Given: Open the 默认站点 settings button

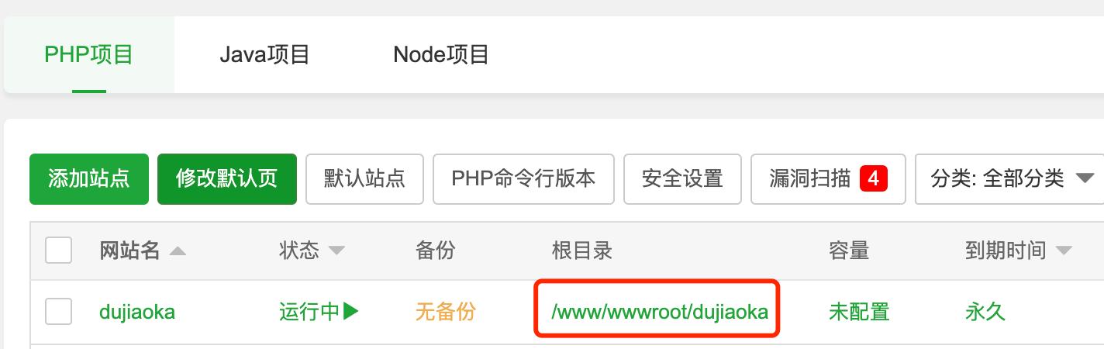Looking at the screenshot, I should click(x=364, y=179).
